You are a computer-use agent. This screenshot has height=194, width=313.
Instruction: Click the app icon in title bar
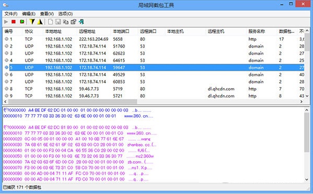point(6,5)
